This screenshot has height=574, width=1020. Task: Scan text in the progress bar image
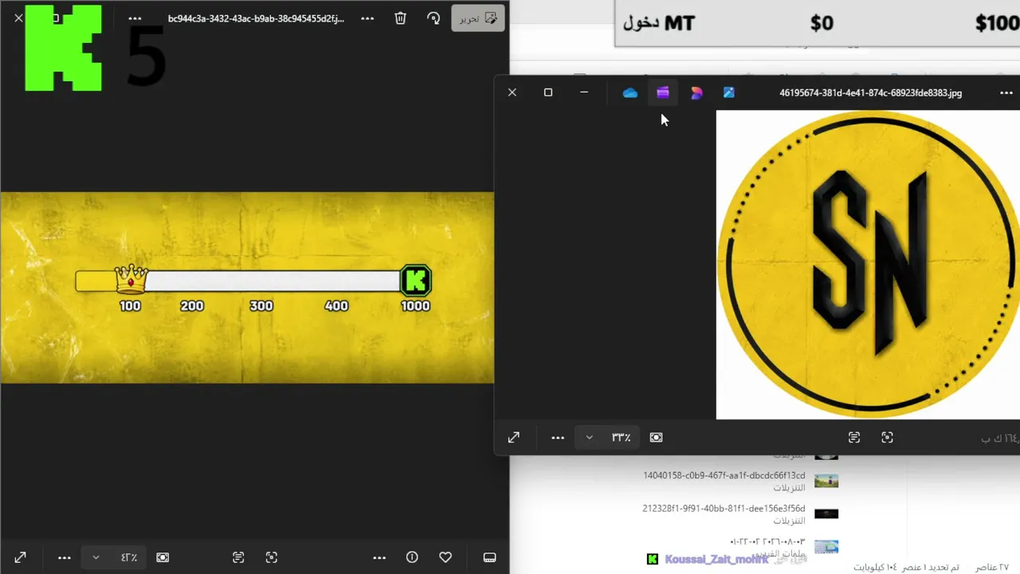point(238,557)
